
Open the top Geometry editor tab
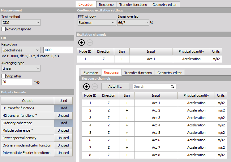pos(165,5)
